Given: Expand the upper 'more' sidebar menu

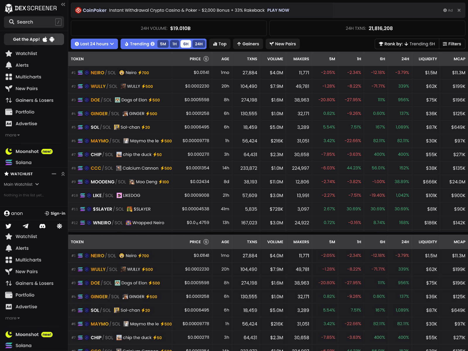Looking at the screenshot, I should click(13, 135).
